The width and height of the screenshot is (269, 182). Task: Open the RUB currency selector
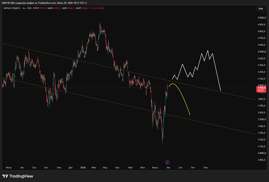261,9
